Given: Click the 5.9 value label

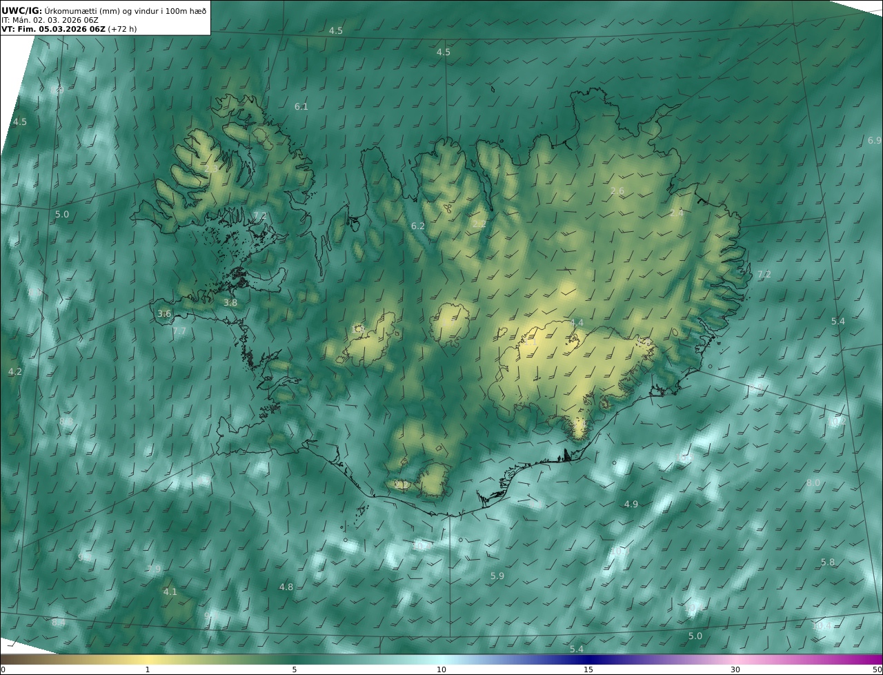Looking at the screenshot, I should point(497,576).
